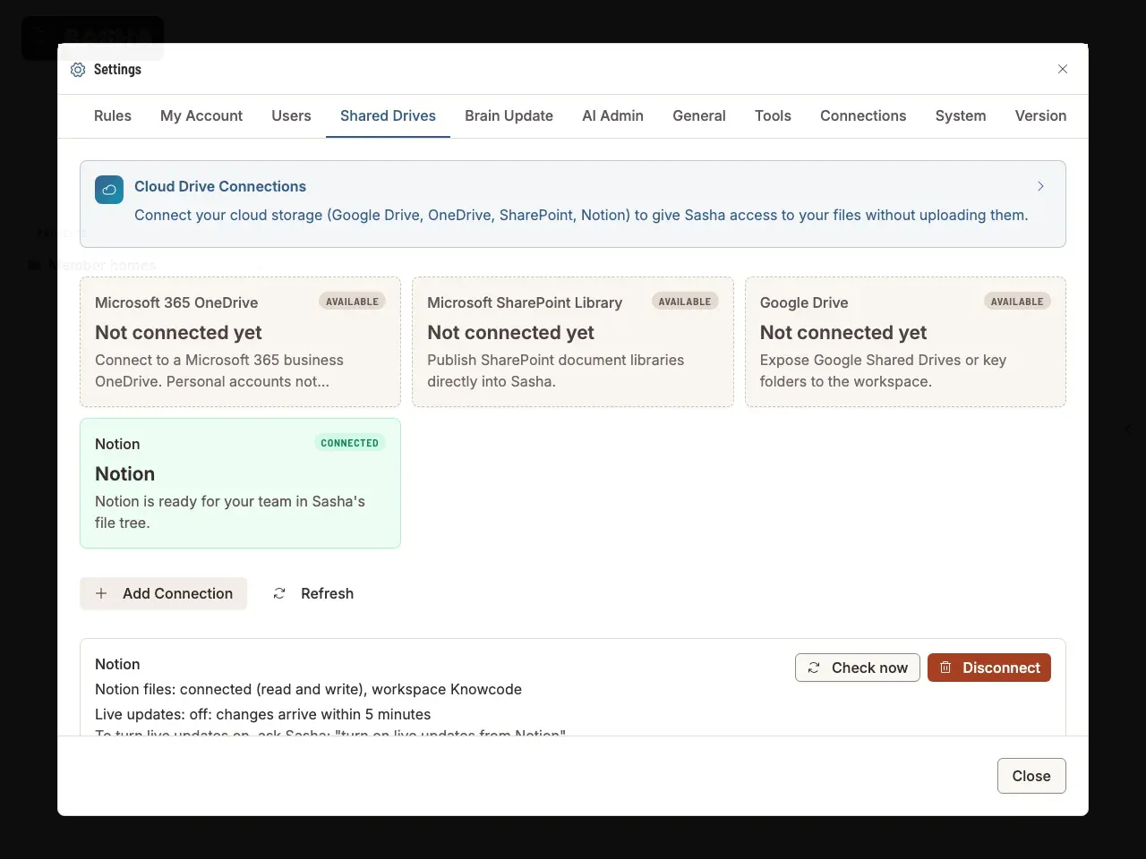Select the Google Drive connection card
The image size is (1146, 859).
point(905,342)
